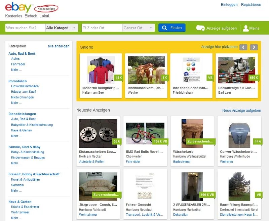The width and height of the screenshot is (269, 221).
Task: Select Kunst & Antiquitäten subcategory
Action: [26, 179]
